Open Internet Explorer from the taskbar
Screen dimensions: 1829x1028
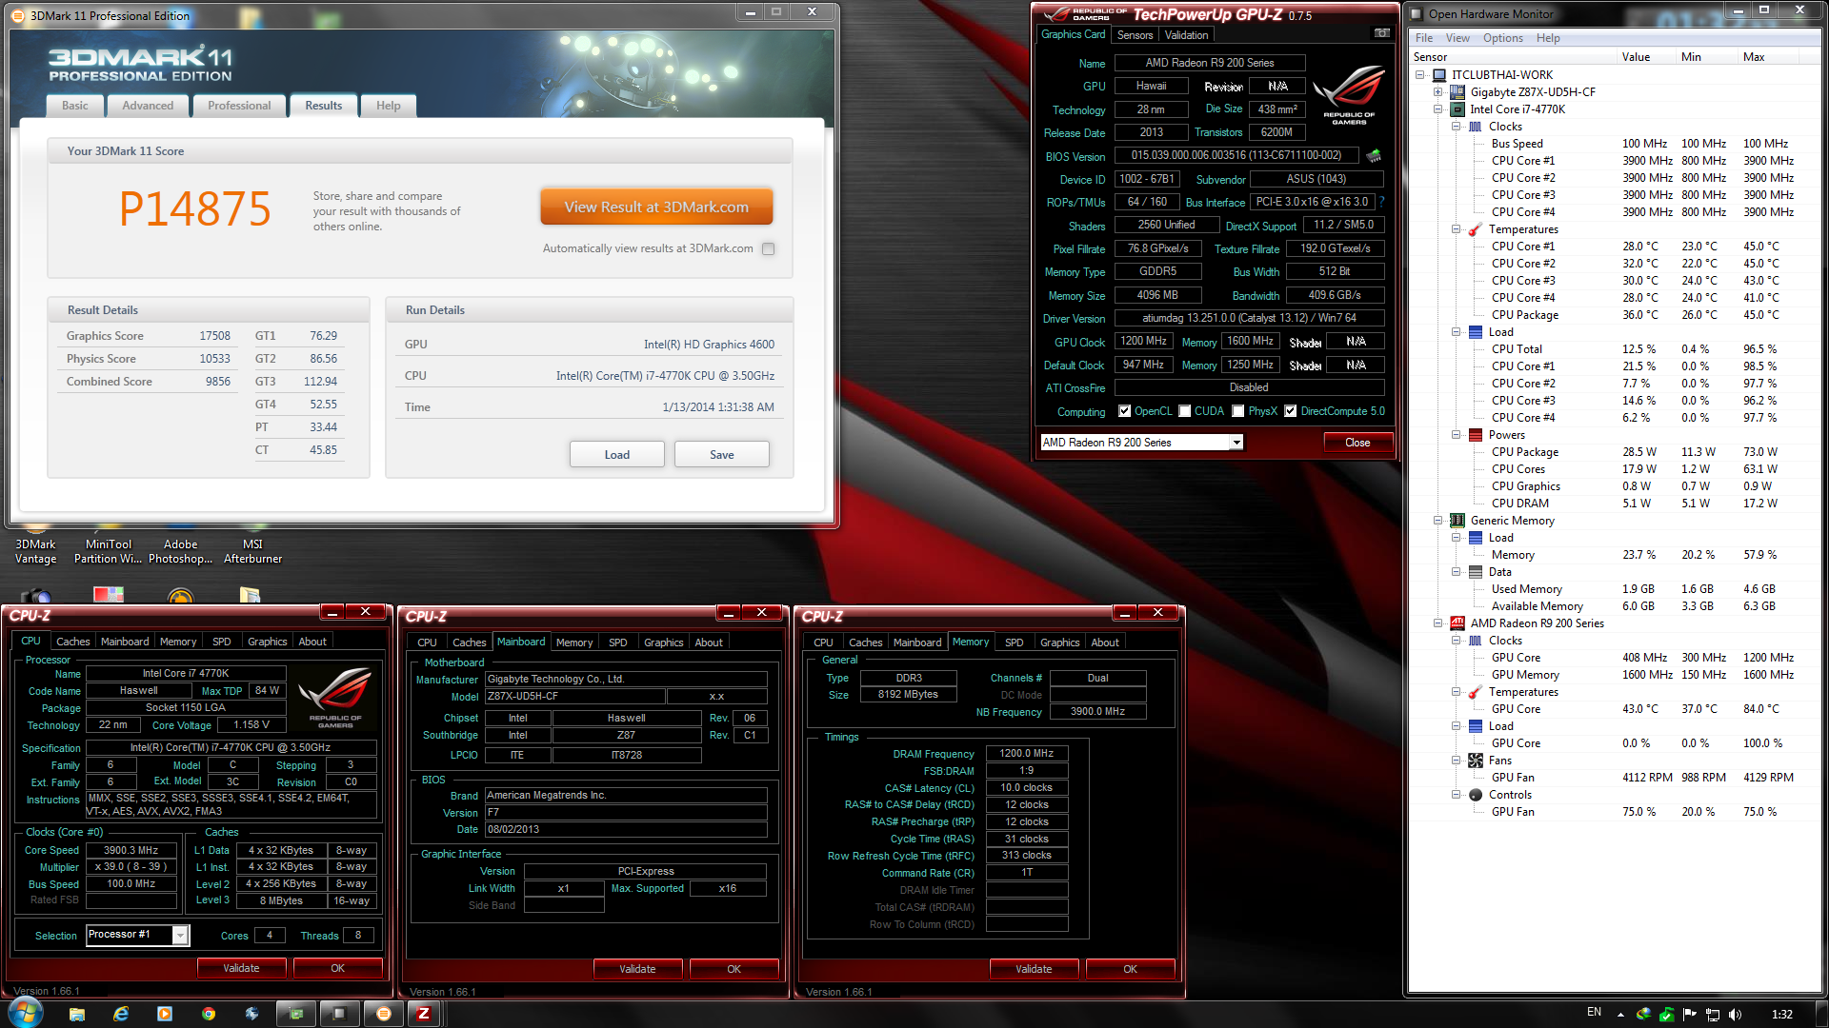coord(121,1014)
